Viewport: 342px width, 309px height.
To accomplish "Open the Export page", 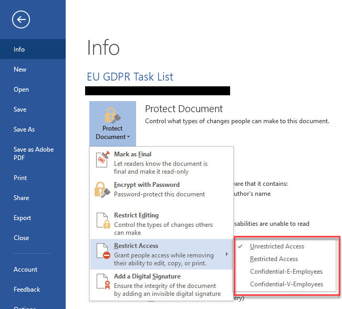I will click(33, 218).
